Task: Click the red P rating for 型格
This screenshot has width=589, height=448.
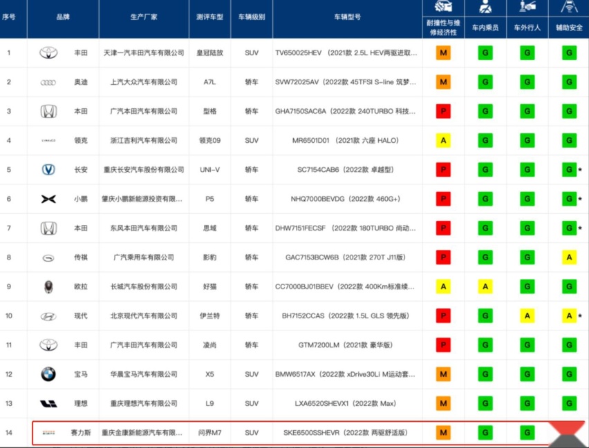Action: click(443, 111)
